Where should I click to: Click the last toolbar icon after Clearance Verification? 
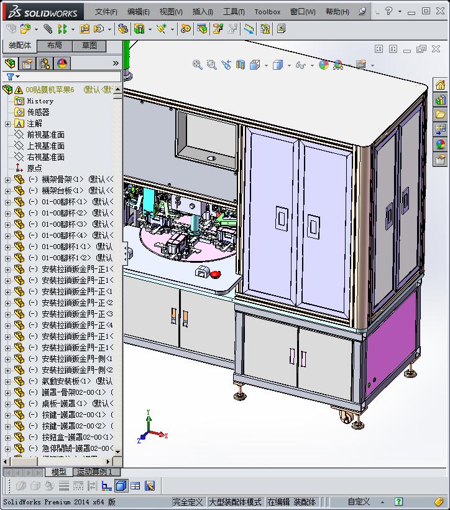[x=281, y=29]
